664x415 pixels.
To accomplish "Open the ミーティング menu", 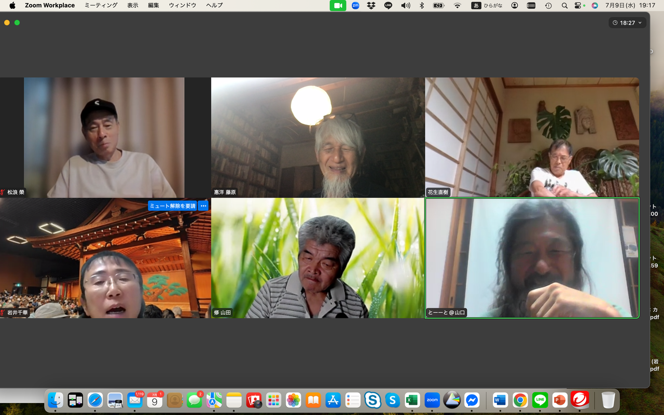I will point(101,5).
